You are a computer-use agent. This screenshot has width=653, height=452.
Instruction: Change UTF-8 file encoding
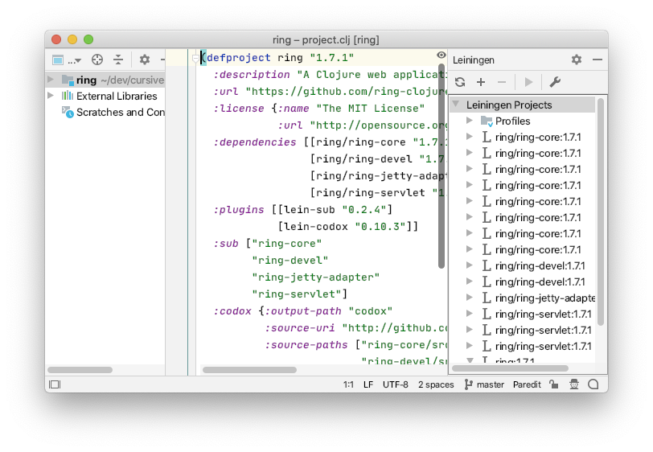(x=396, y=384)
